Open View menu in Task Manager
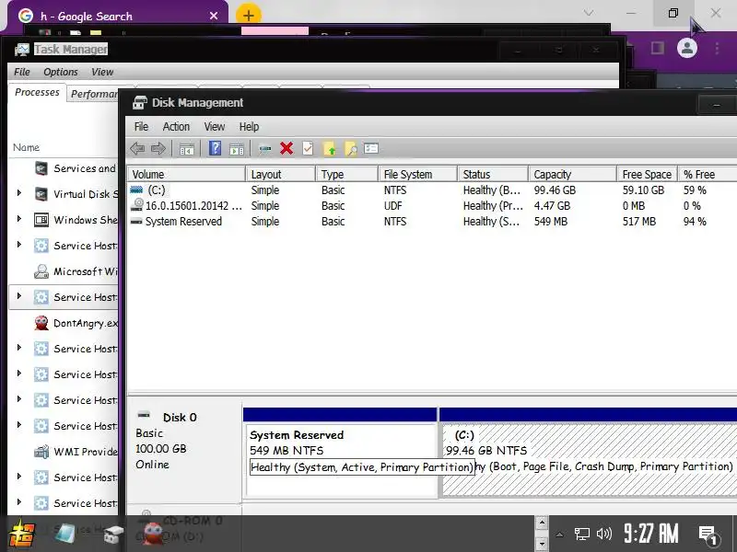 tap(102, 72)
